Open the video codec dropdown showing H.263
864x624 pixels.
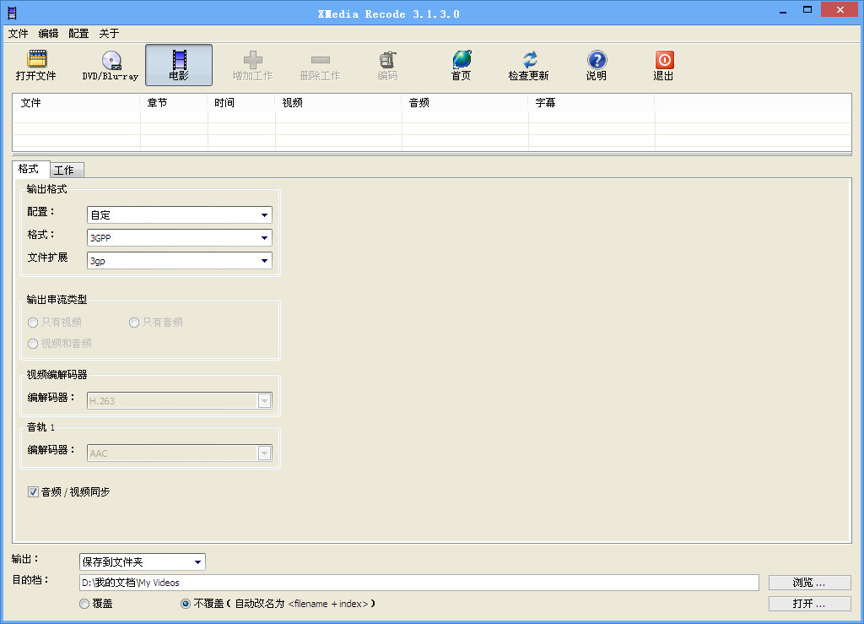coord(180,401)
